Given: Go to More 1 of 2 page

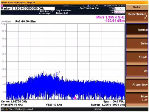Looking at the screenshot, I should tap(137, 98).
